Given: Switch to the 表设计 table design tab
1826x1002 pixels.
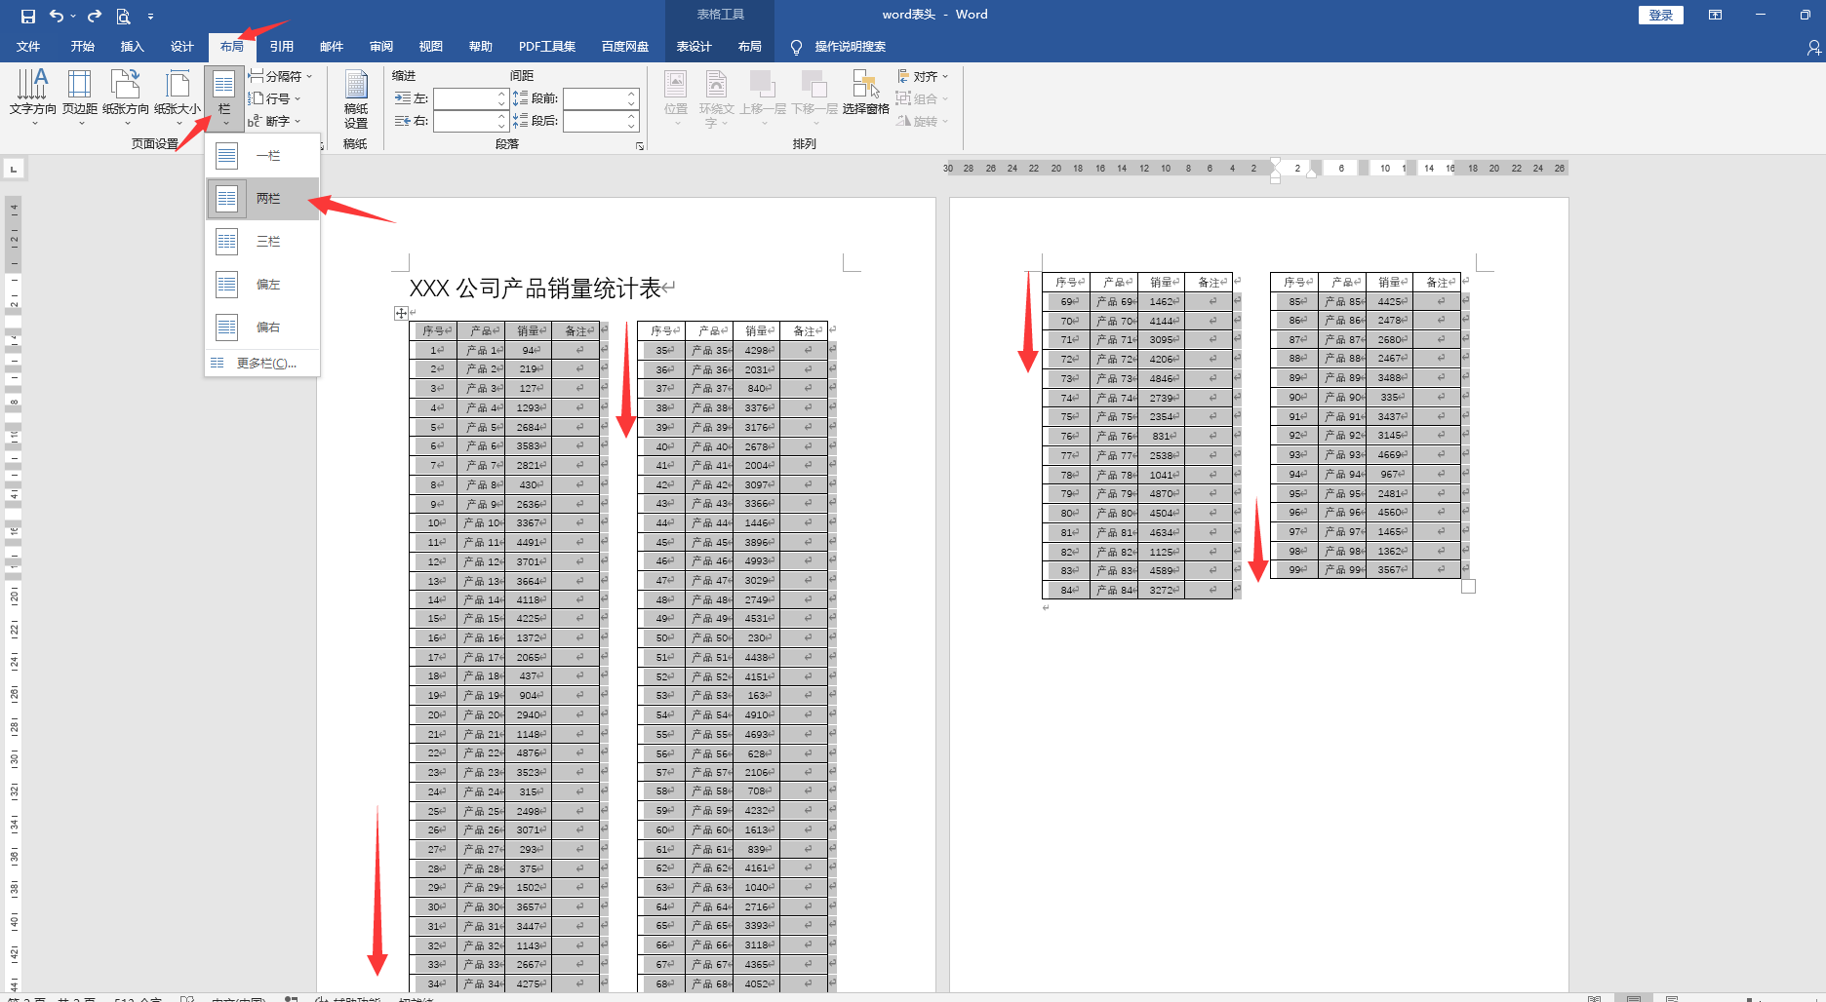Looking at the screenshot, I should click(694, 47).
